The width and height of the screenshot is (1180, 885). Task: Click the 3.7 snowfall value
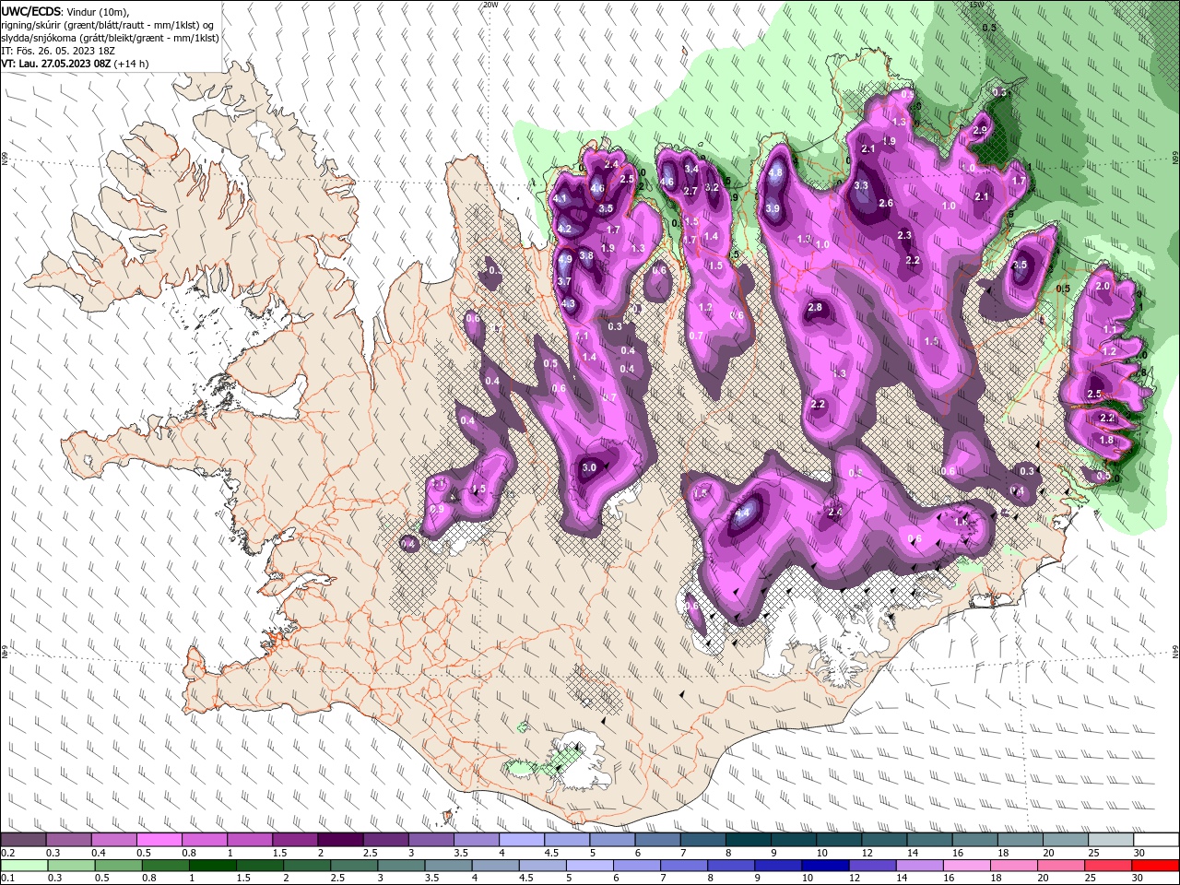coord(565,281)
